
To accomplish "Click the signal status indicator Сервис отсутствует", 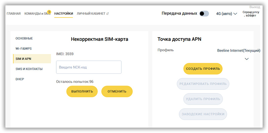I will coord(251,14).
